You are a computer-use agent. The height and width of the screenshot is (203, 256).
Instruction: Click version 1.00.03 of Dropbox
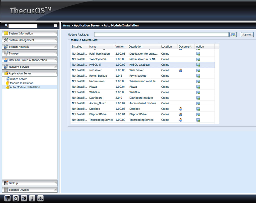120,109
